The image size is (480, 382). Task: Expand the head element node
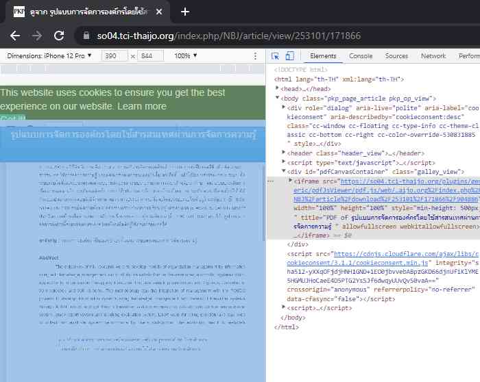click(x=278, y=88)
